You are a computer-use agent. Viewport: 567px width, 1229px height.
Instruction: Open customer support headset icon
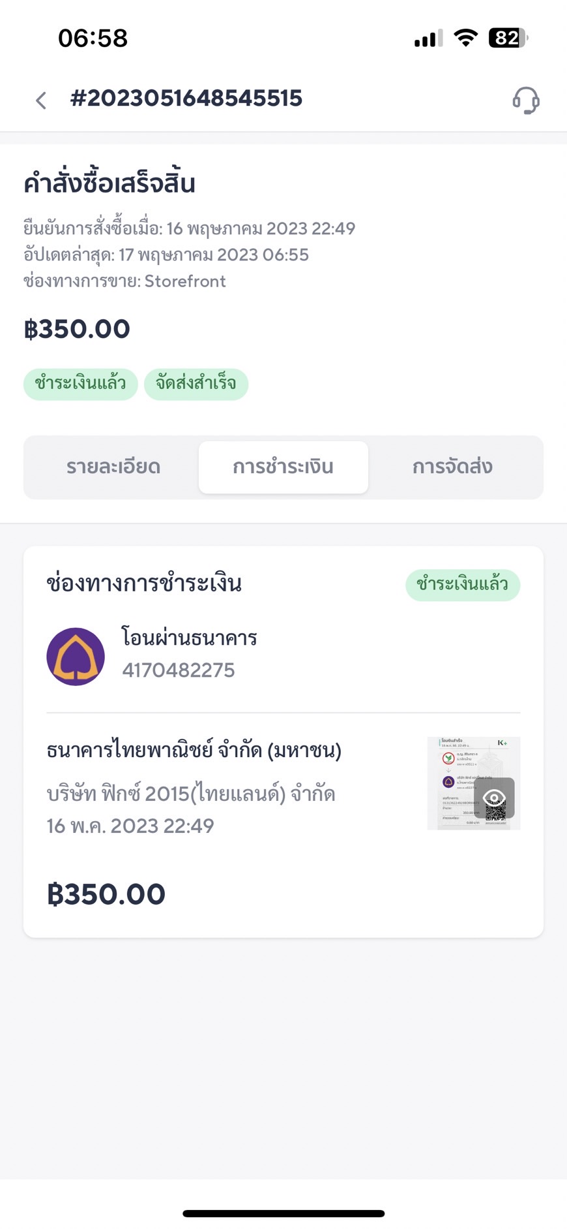pyautogui.click(x=525, y=101)
